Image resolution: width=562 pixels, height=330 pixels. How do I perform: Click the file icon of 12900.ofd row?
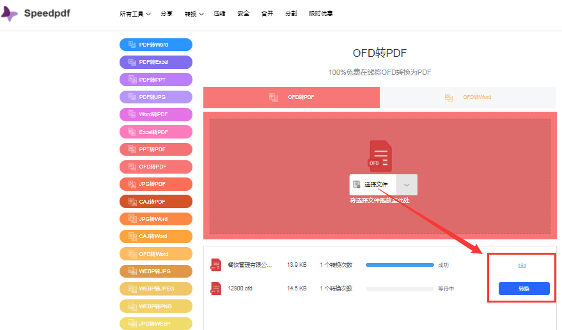pyautogui.click(x=215, y=288)
